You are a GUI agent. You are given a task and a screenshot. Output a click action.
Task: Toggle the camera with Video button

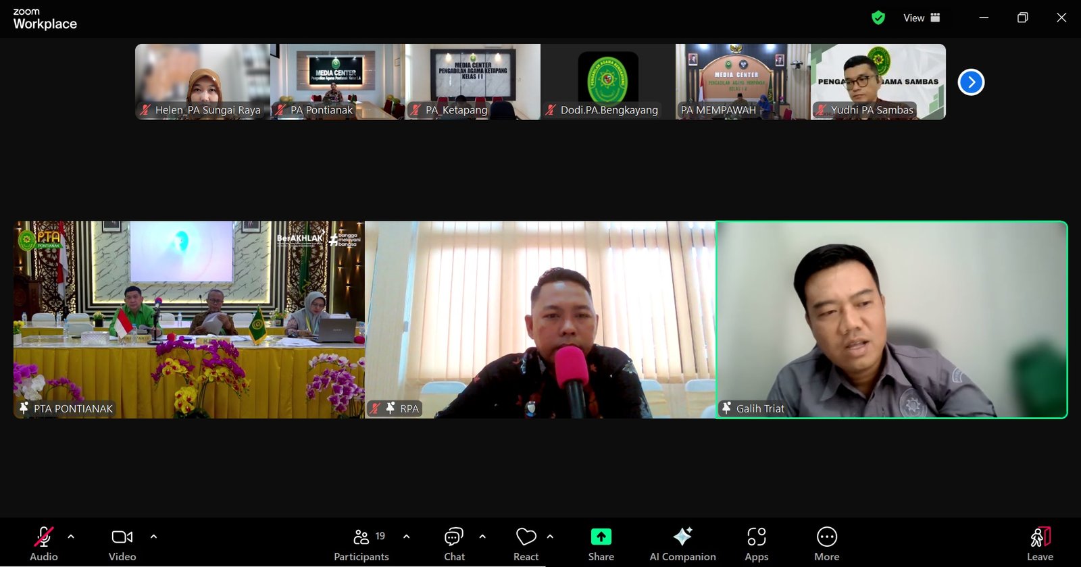(x=122, y=544)
